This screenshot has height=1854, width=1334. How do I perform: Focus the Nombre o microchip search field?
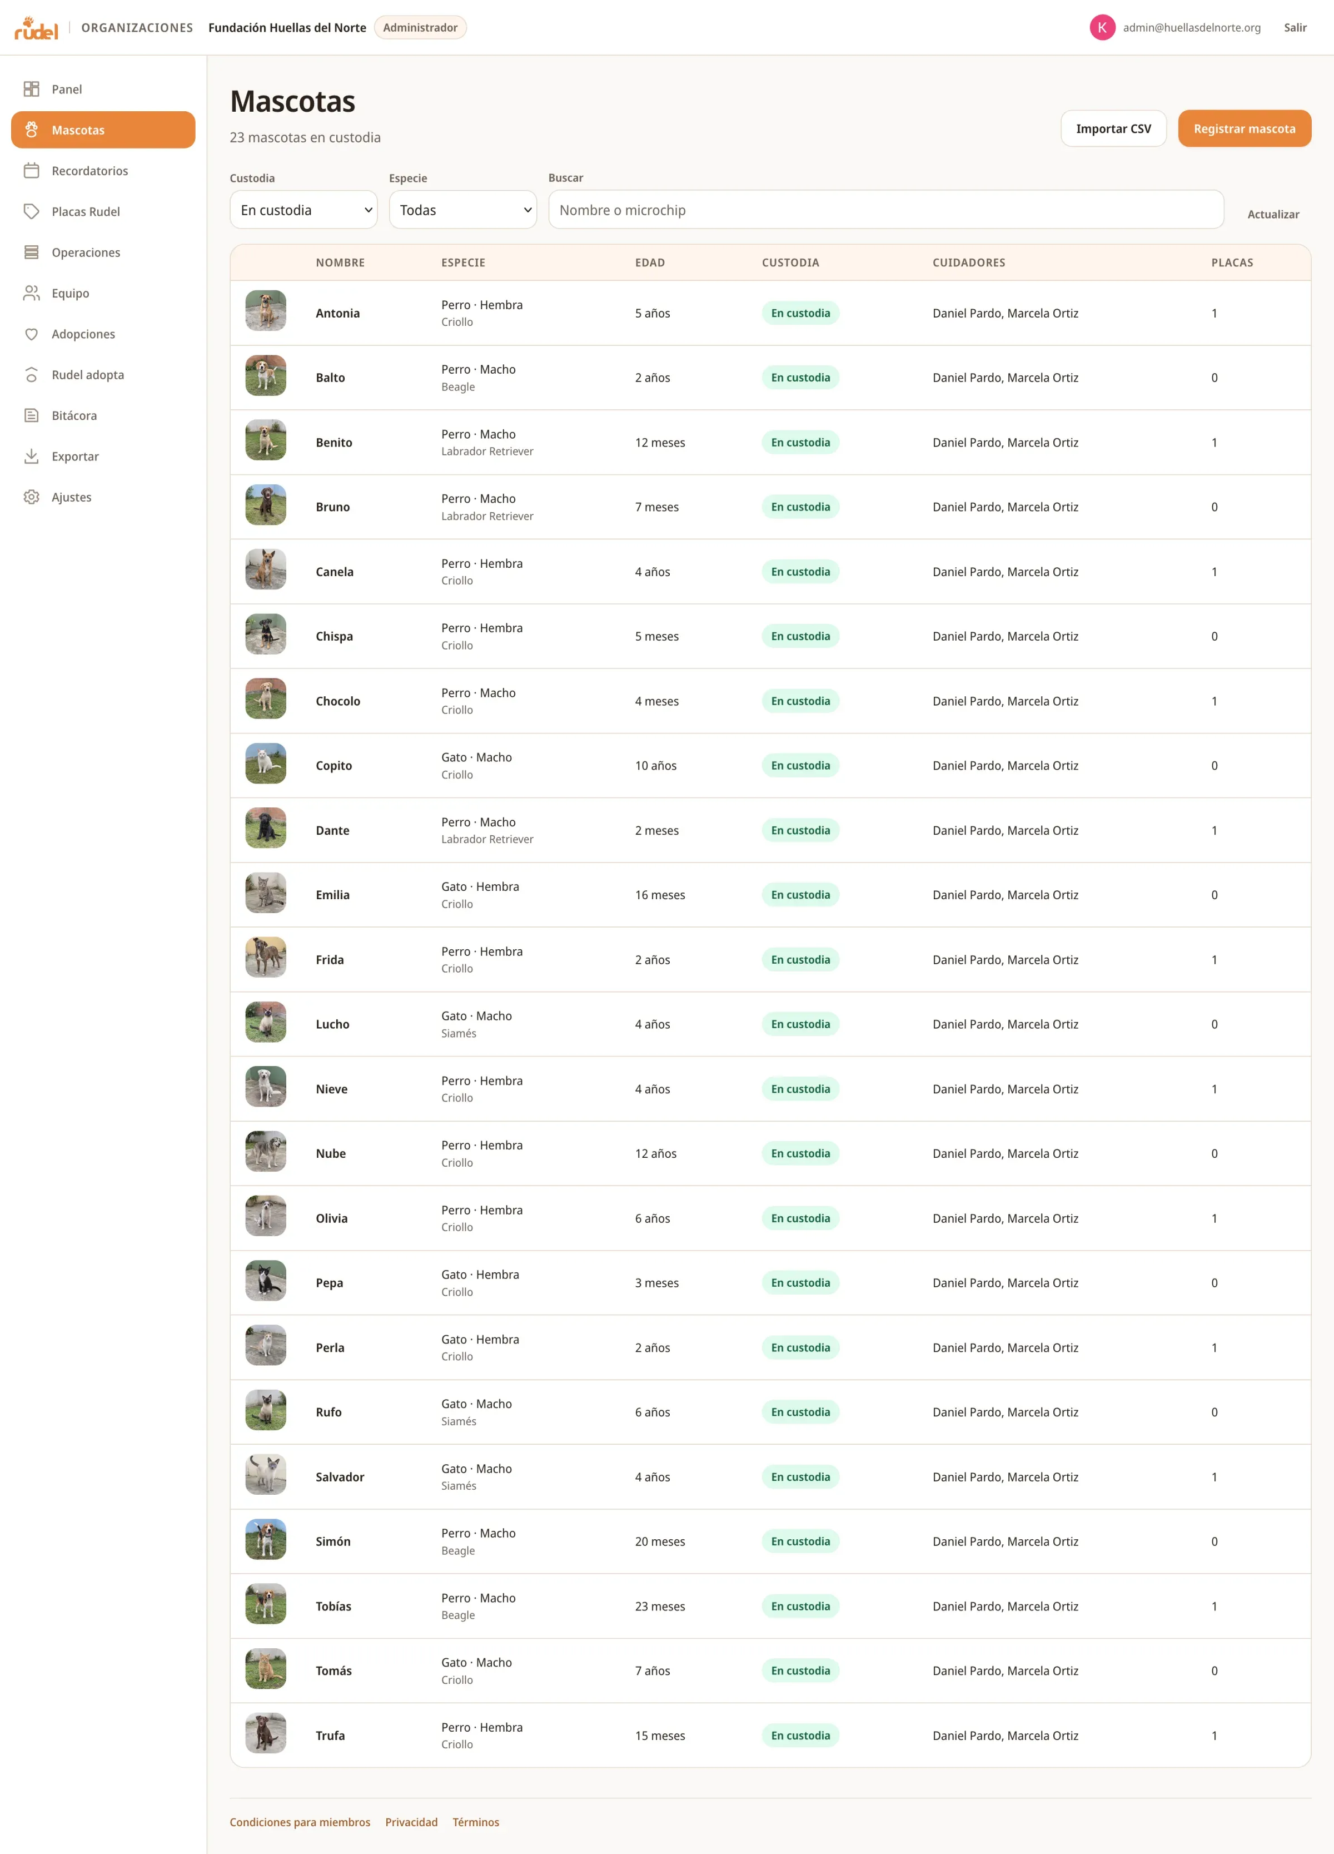[x=885, y=210]
